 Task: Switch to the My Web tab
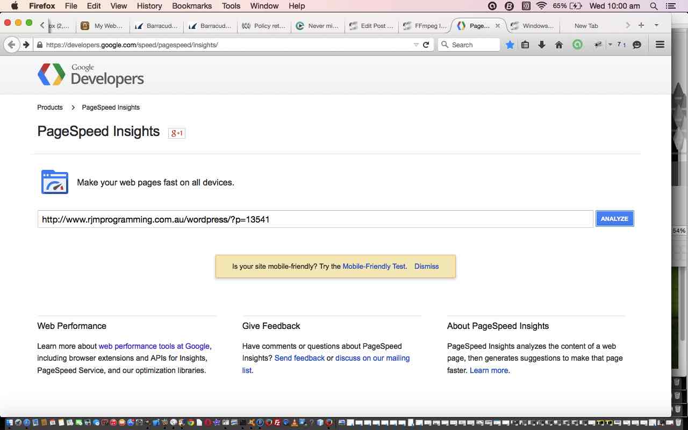pyautogui.click(x=103, y=25)
